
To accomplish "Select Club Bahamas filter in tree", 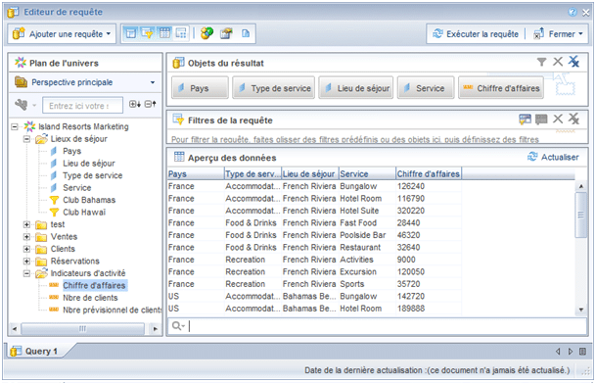I will pos(89,200).
